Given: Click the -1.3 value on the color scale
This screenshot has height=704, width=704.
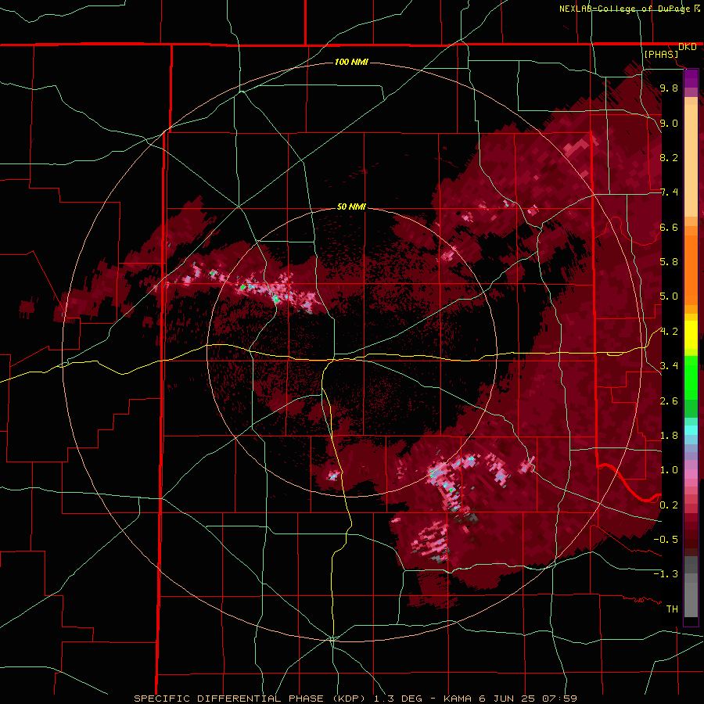Looking at the screenshot, I should [666, 574].
